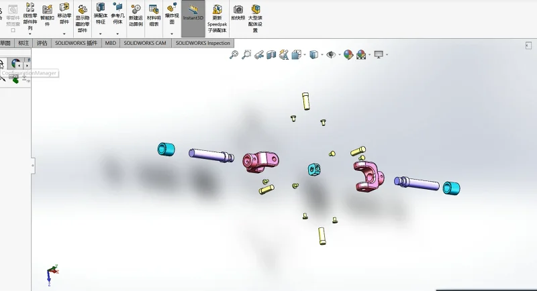
Task: Open SOLIDWORKS CAM tab
Action: (x=145, y=43)
